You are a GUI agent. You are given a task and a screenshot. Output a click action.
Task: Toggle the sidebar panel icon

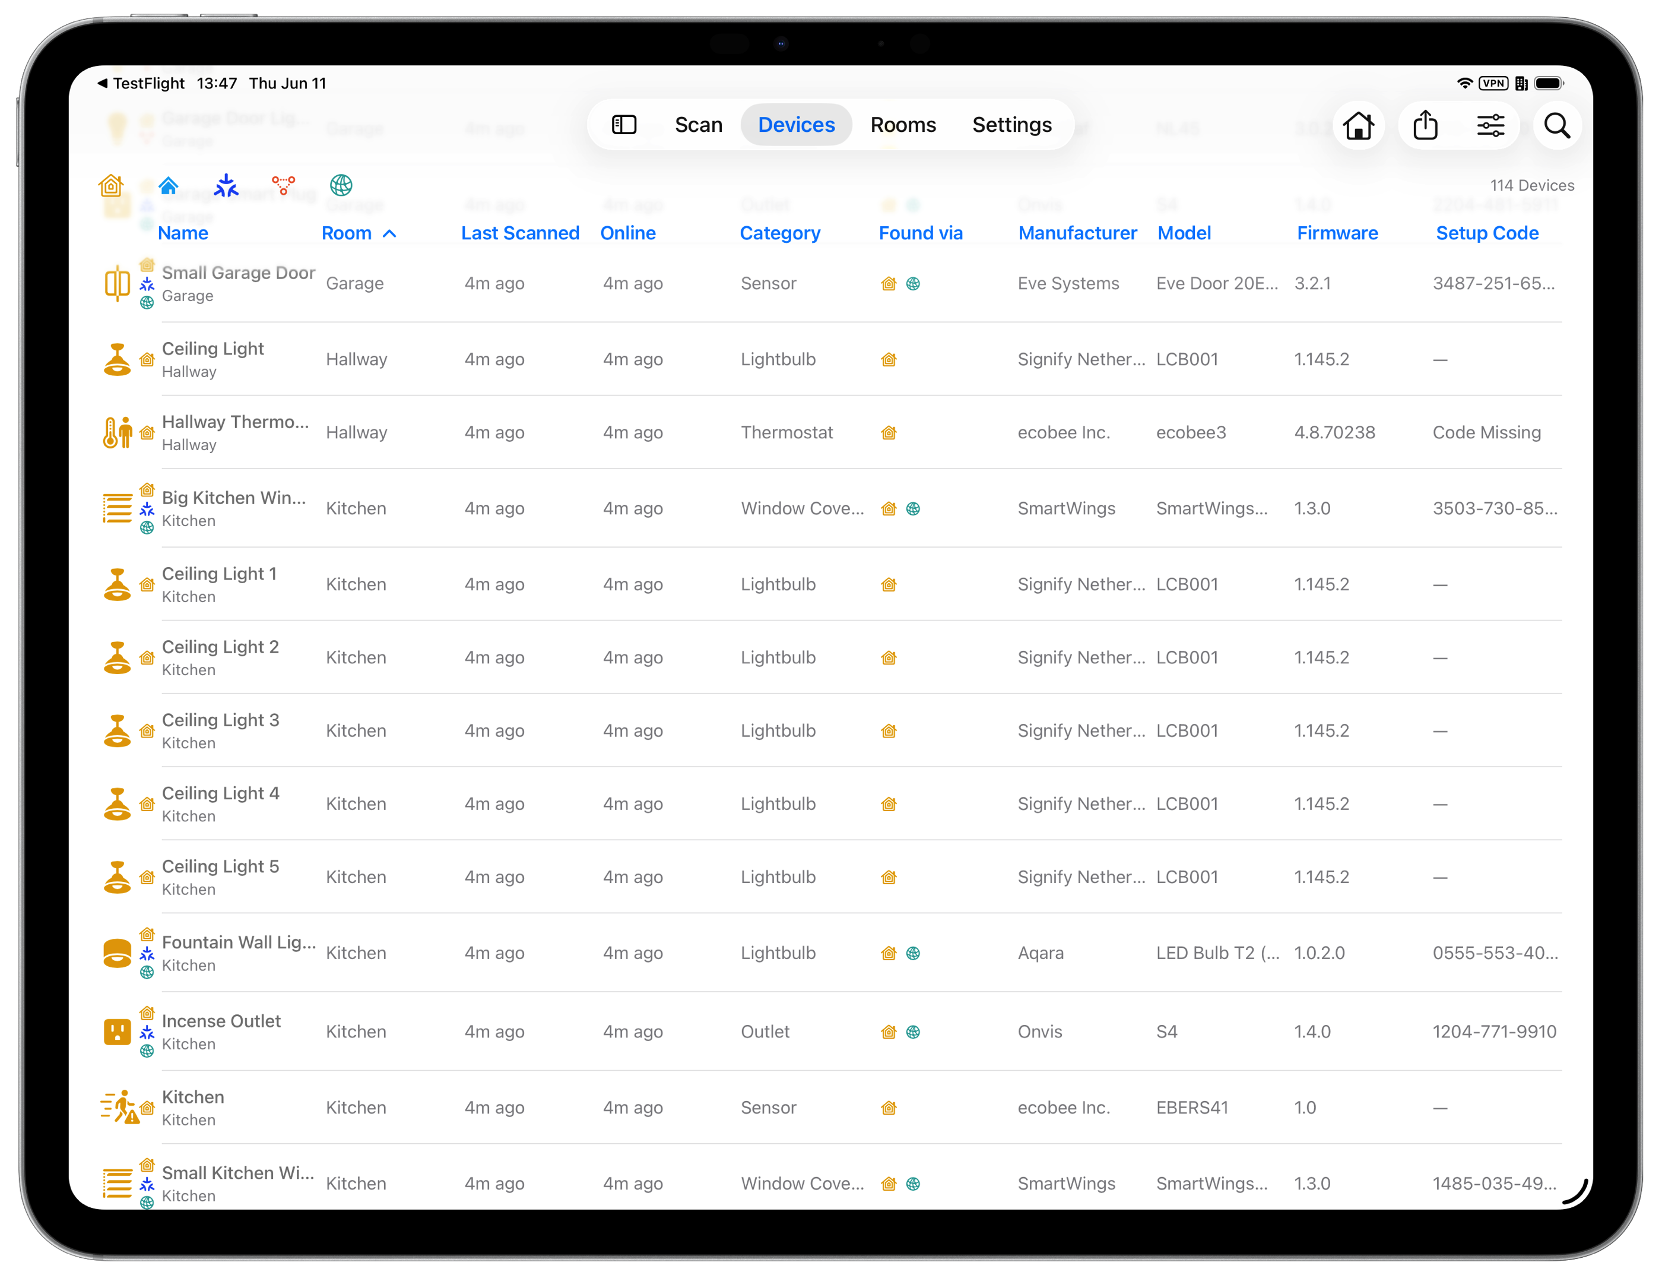click(623, 125)
